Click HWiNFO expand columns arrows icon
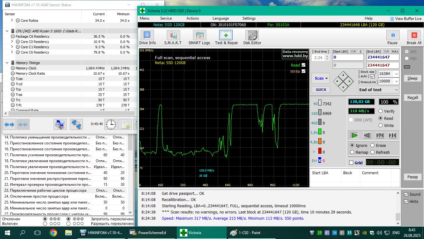The image size is (424, 239). coord(9,124)
